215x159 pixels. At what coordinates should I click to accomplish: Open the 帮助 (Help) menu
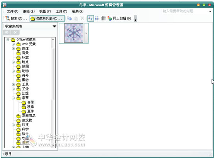[78, 11]
